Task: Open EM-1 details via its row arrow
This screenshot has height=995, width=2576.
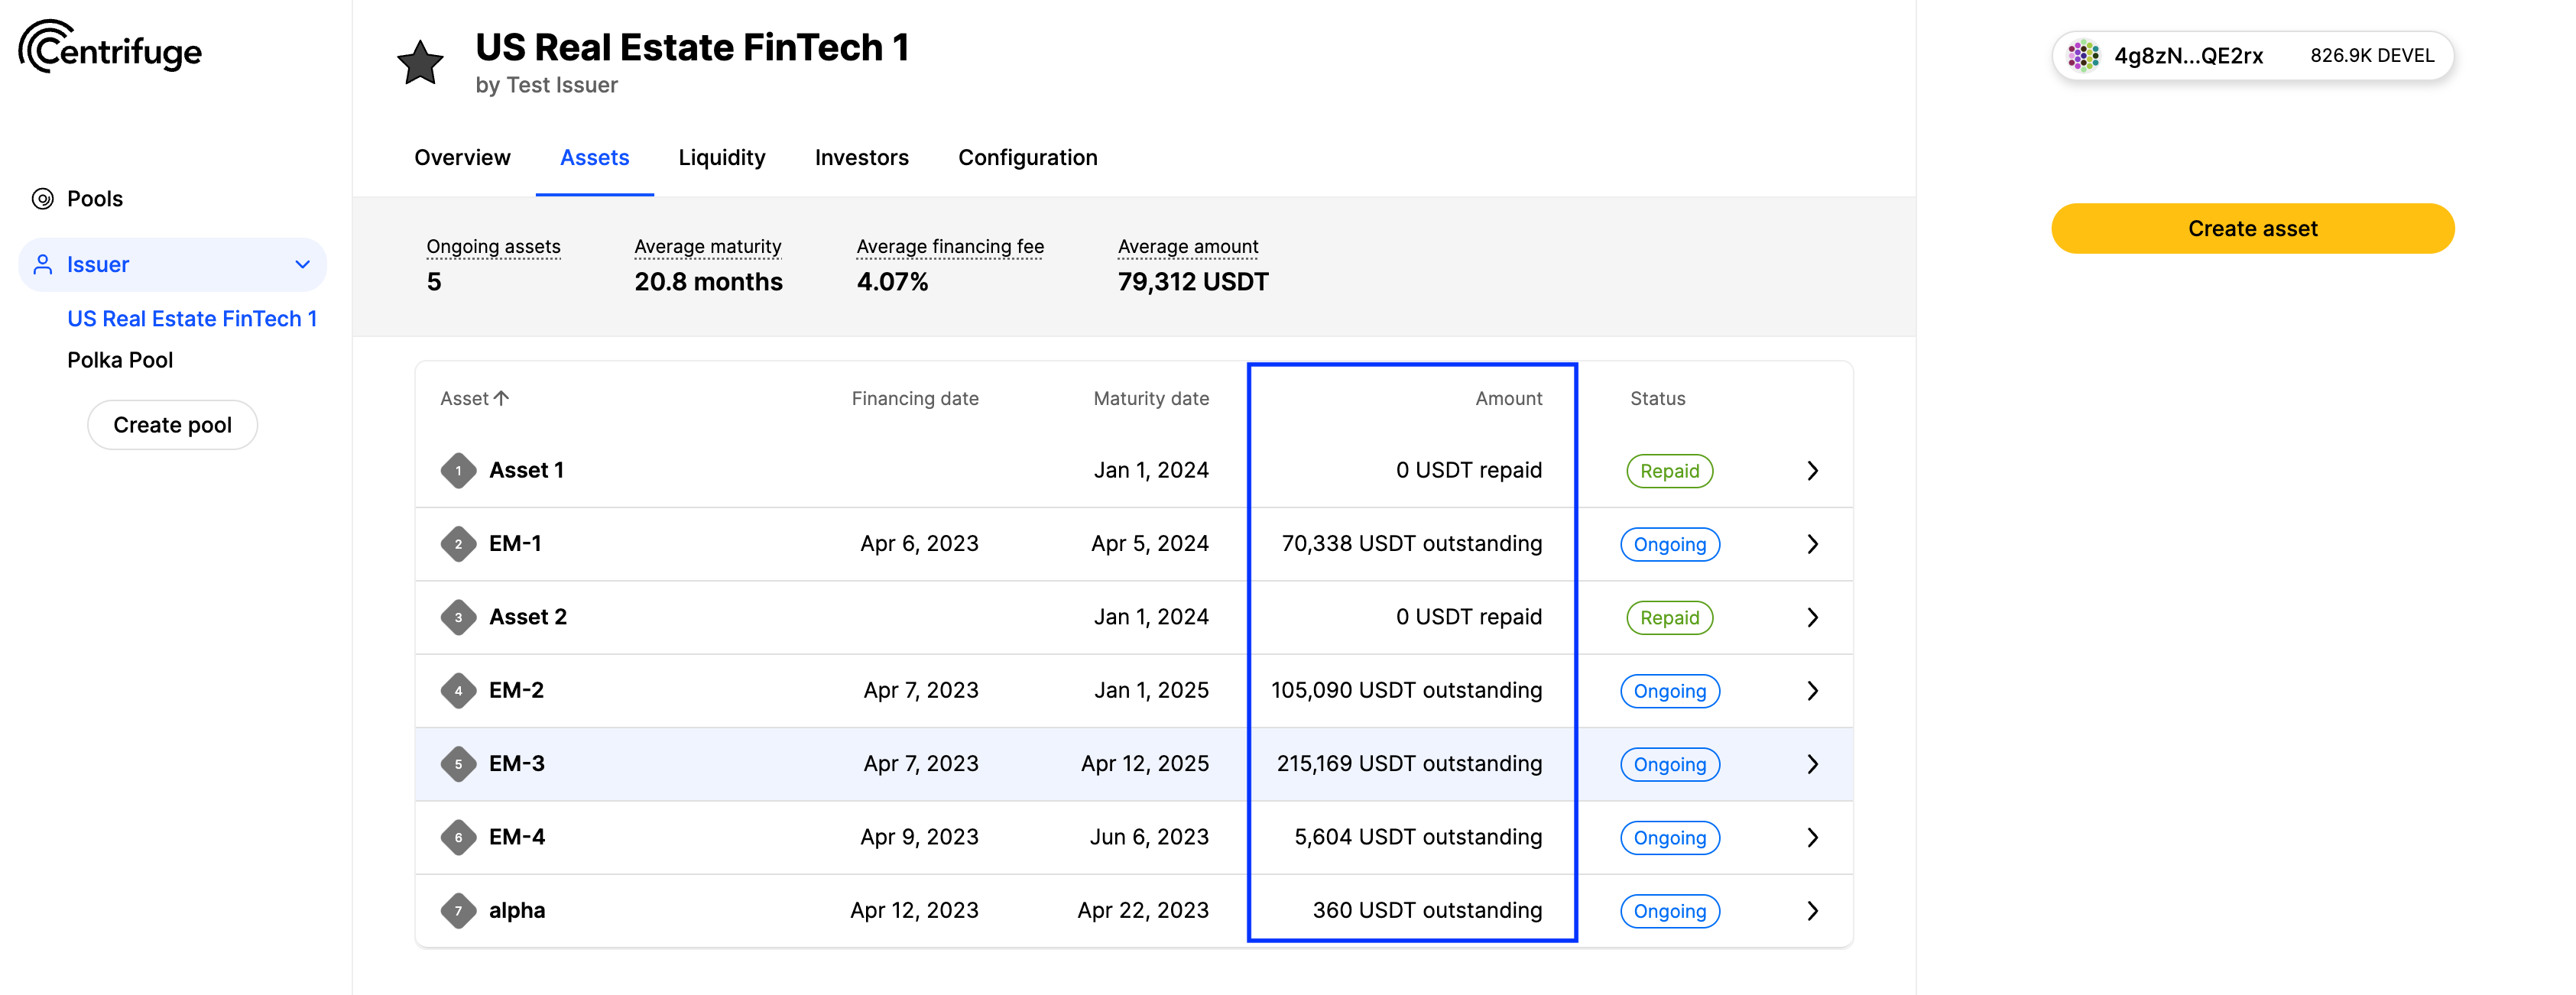Action: 1812,544
